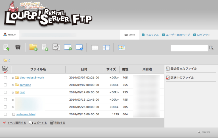Click the account user icon
Viewport: 218px width, 138px height.
pyautogui.click(x=5, y=35)
